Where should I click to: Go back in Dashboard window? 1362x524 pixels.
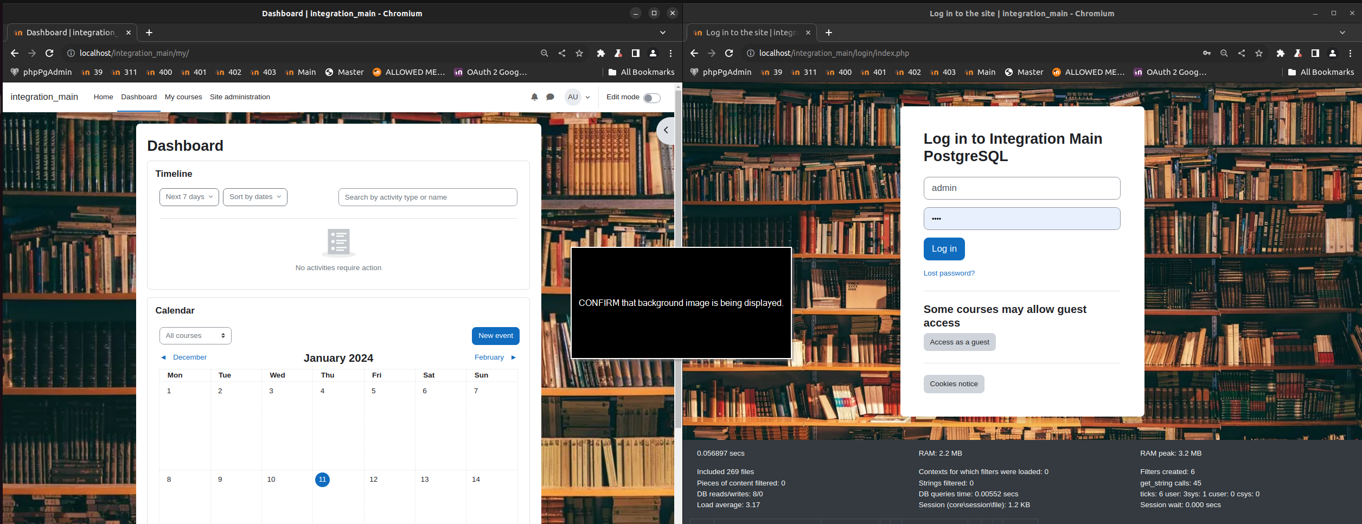click(15, 53)
